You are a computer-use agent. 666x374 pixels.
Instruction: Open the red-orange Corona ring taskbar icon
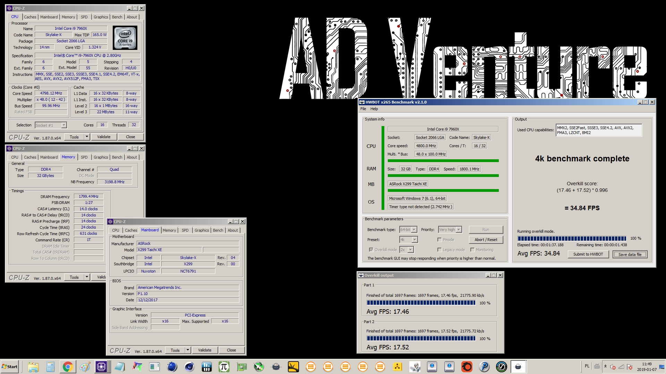tap(467, 367)
